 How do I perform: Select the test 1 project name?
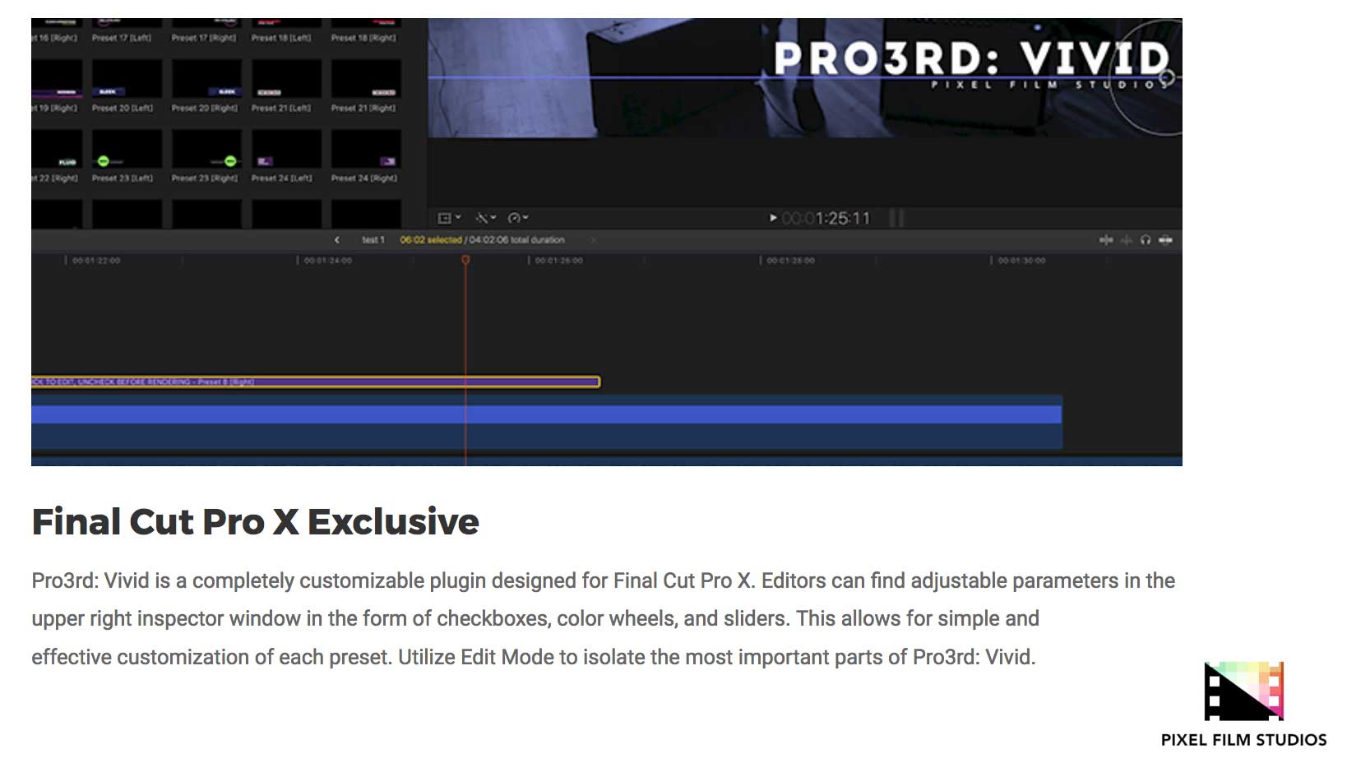tap(373, 240)
